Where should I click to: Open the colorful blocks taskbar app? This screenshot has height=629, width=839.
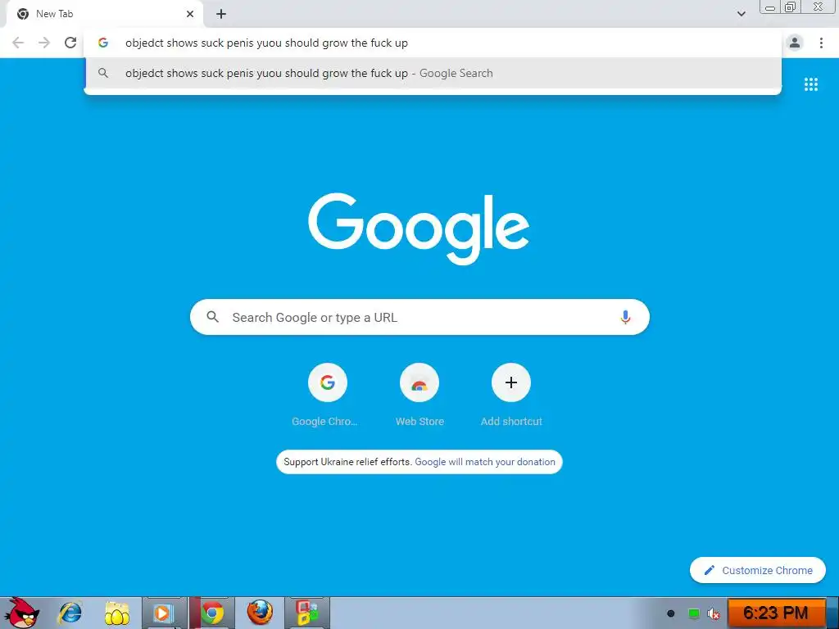(x=307, y=613)
